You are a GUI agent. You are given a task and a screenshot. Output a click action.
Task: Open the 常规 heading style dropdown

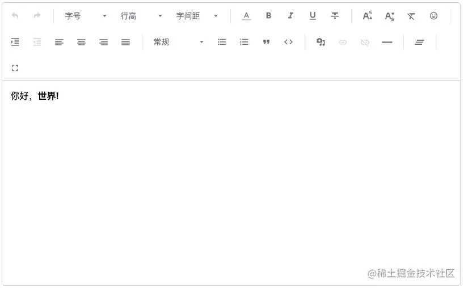179,42
